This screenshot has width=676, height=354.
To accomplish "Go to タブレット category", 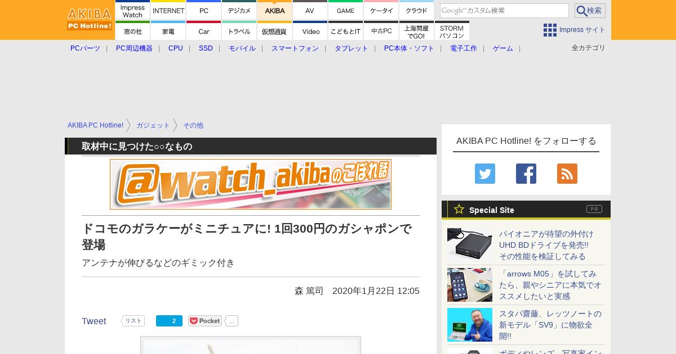I will (x=352, y=48).
